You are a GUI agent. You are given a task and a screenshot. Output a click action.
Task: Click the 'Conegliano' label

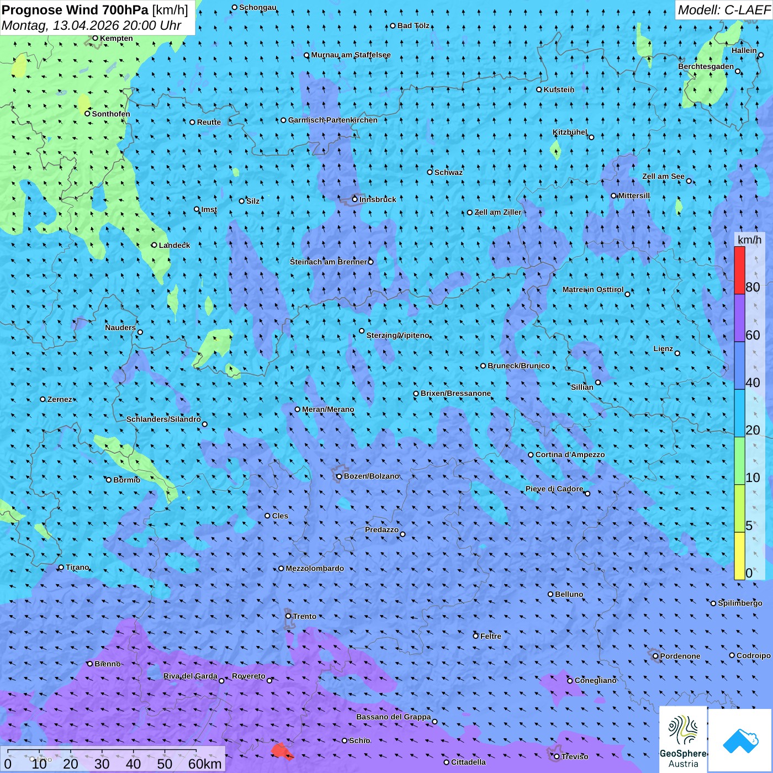(x=595, y=680)
